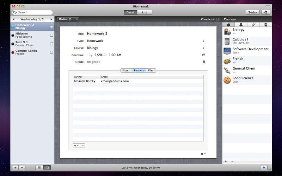Open the Medium priority dropdown
282x176 pixels.
[x=68, y=19]
